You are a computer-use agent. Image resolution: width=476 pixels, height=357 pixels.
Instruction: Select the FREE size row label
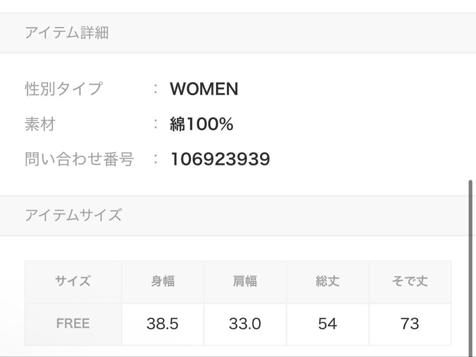coord(73,324)
